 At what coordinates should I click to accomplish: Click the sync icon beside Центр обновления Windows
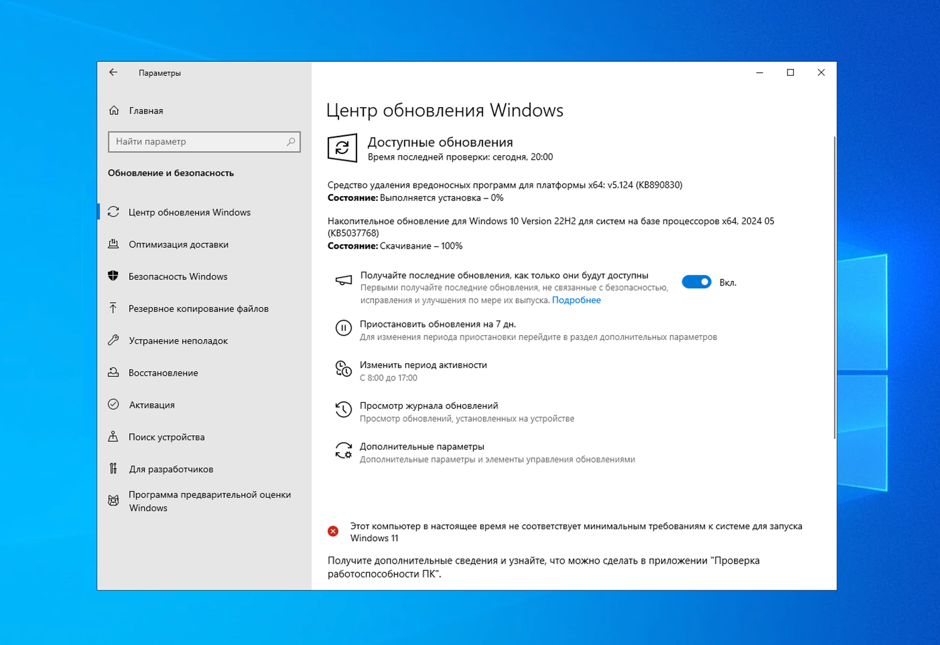[113, 212]
